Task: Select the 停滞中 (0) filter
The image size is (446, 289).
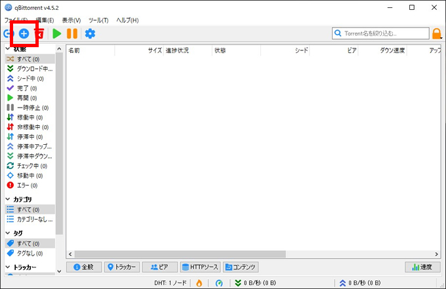Action: 30,137
